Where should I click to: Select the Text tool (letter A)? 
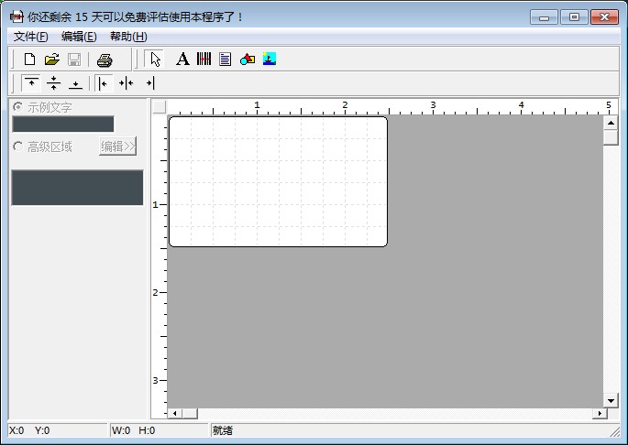[x=182, y=60]
